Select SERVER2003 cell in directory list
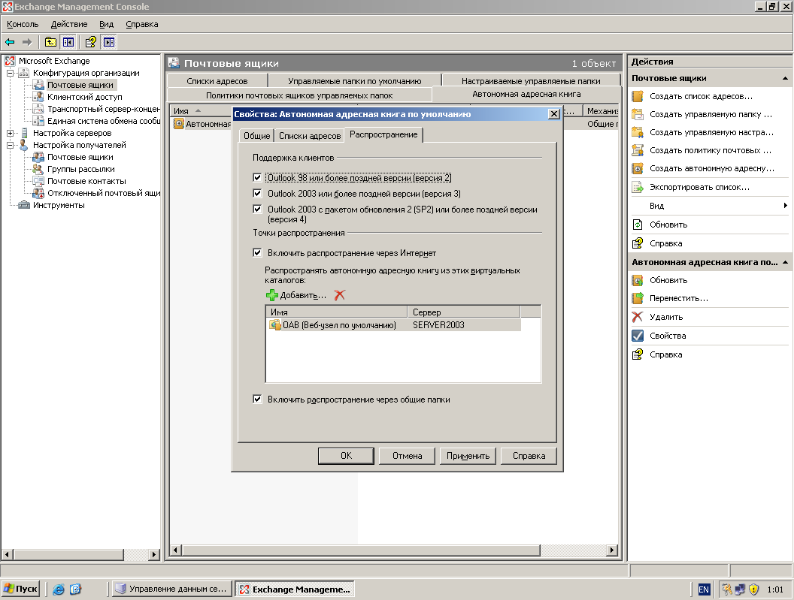This screenshot has height=600, width=794. [438, 325]
